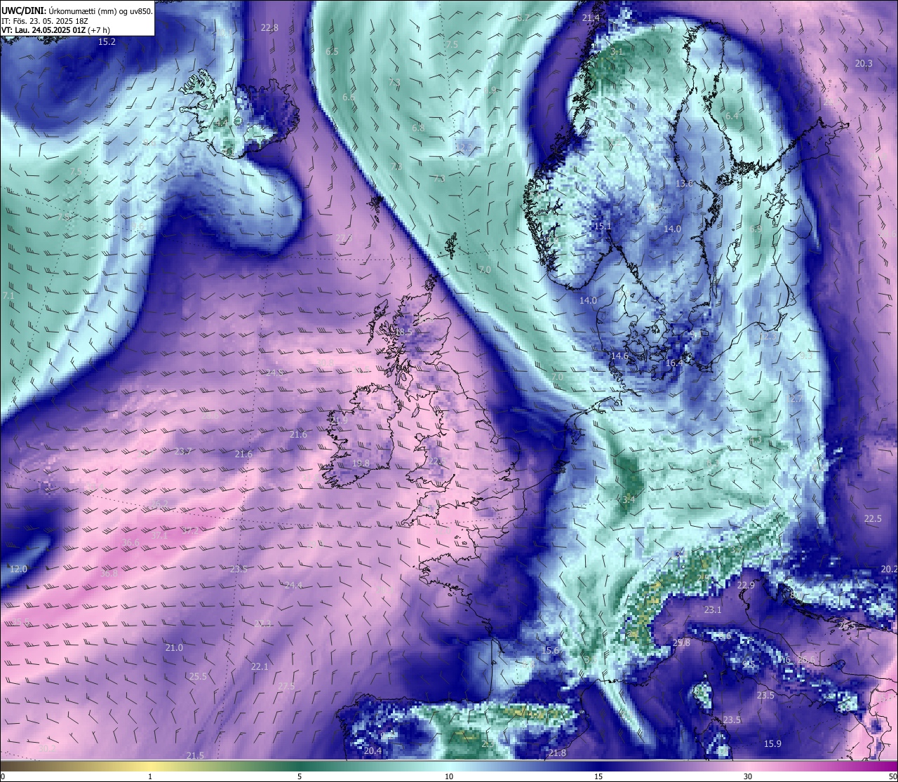Click the 23.7 value over the Atlantic
Image resolution: width=898 pixels, height=782 pixels.
[183, 452]
